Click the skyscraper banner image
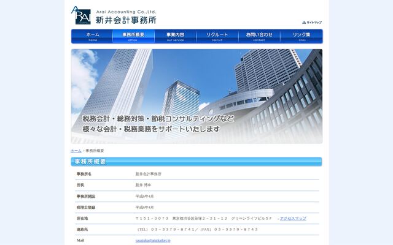Screen dimensions: 393x245 click(x=196, y=96)
